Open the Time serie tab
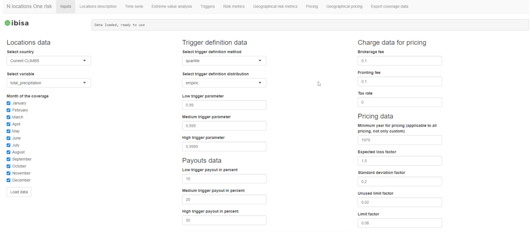The width and height of the screenshot is (530, 234). coord(134,7)
